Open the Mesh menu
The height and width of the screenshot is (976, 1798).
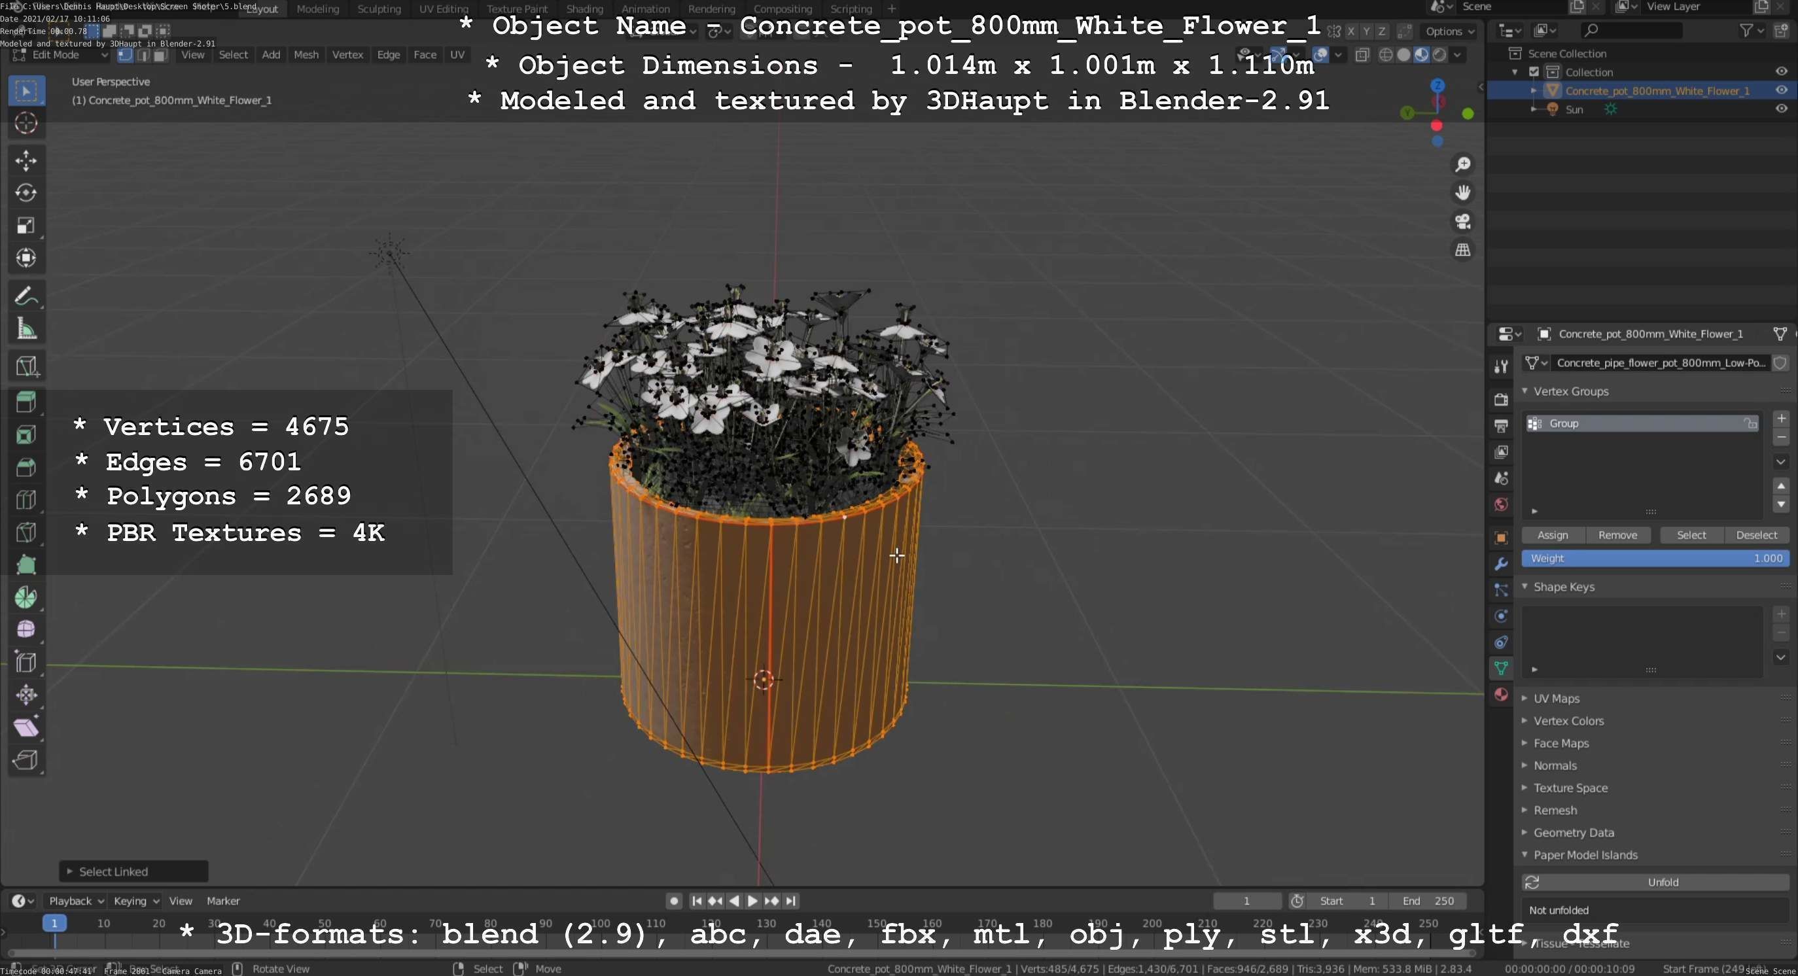(306, 55)
